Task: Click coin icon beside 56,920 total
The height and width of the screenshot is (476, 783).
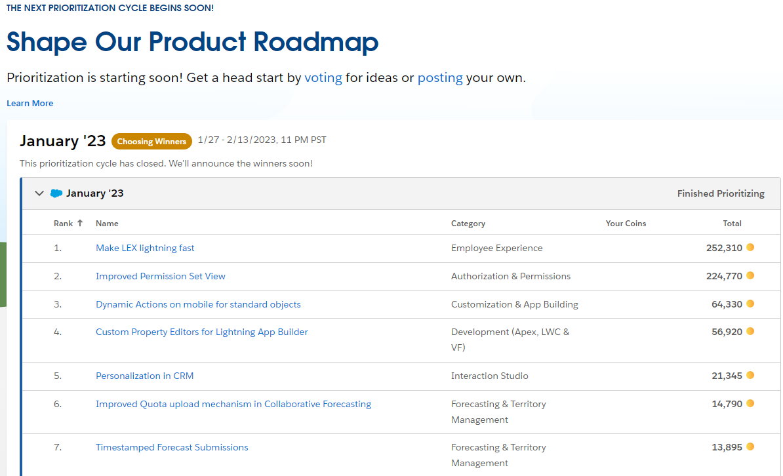Action: pyautogui.click(x=750, y=332)
